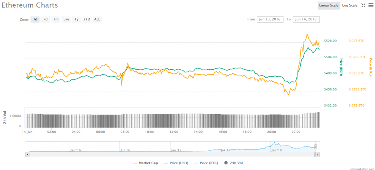The image size is (375, 170).
Task: Click the 0.0765 BTC axis label
Action: [x=357, y=57]
